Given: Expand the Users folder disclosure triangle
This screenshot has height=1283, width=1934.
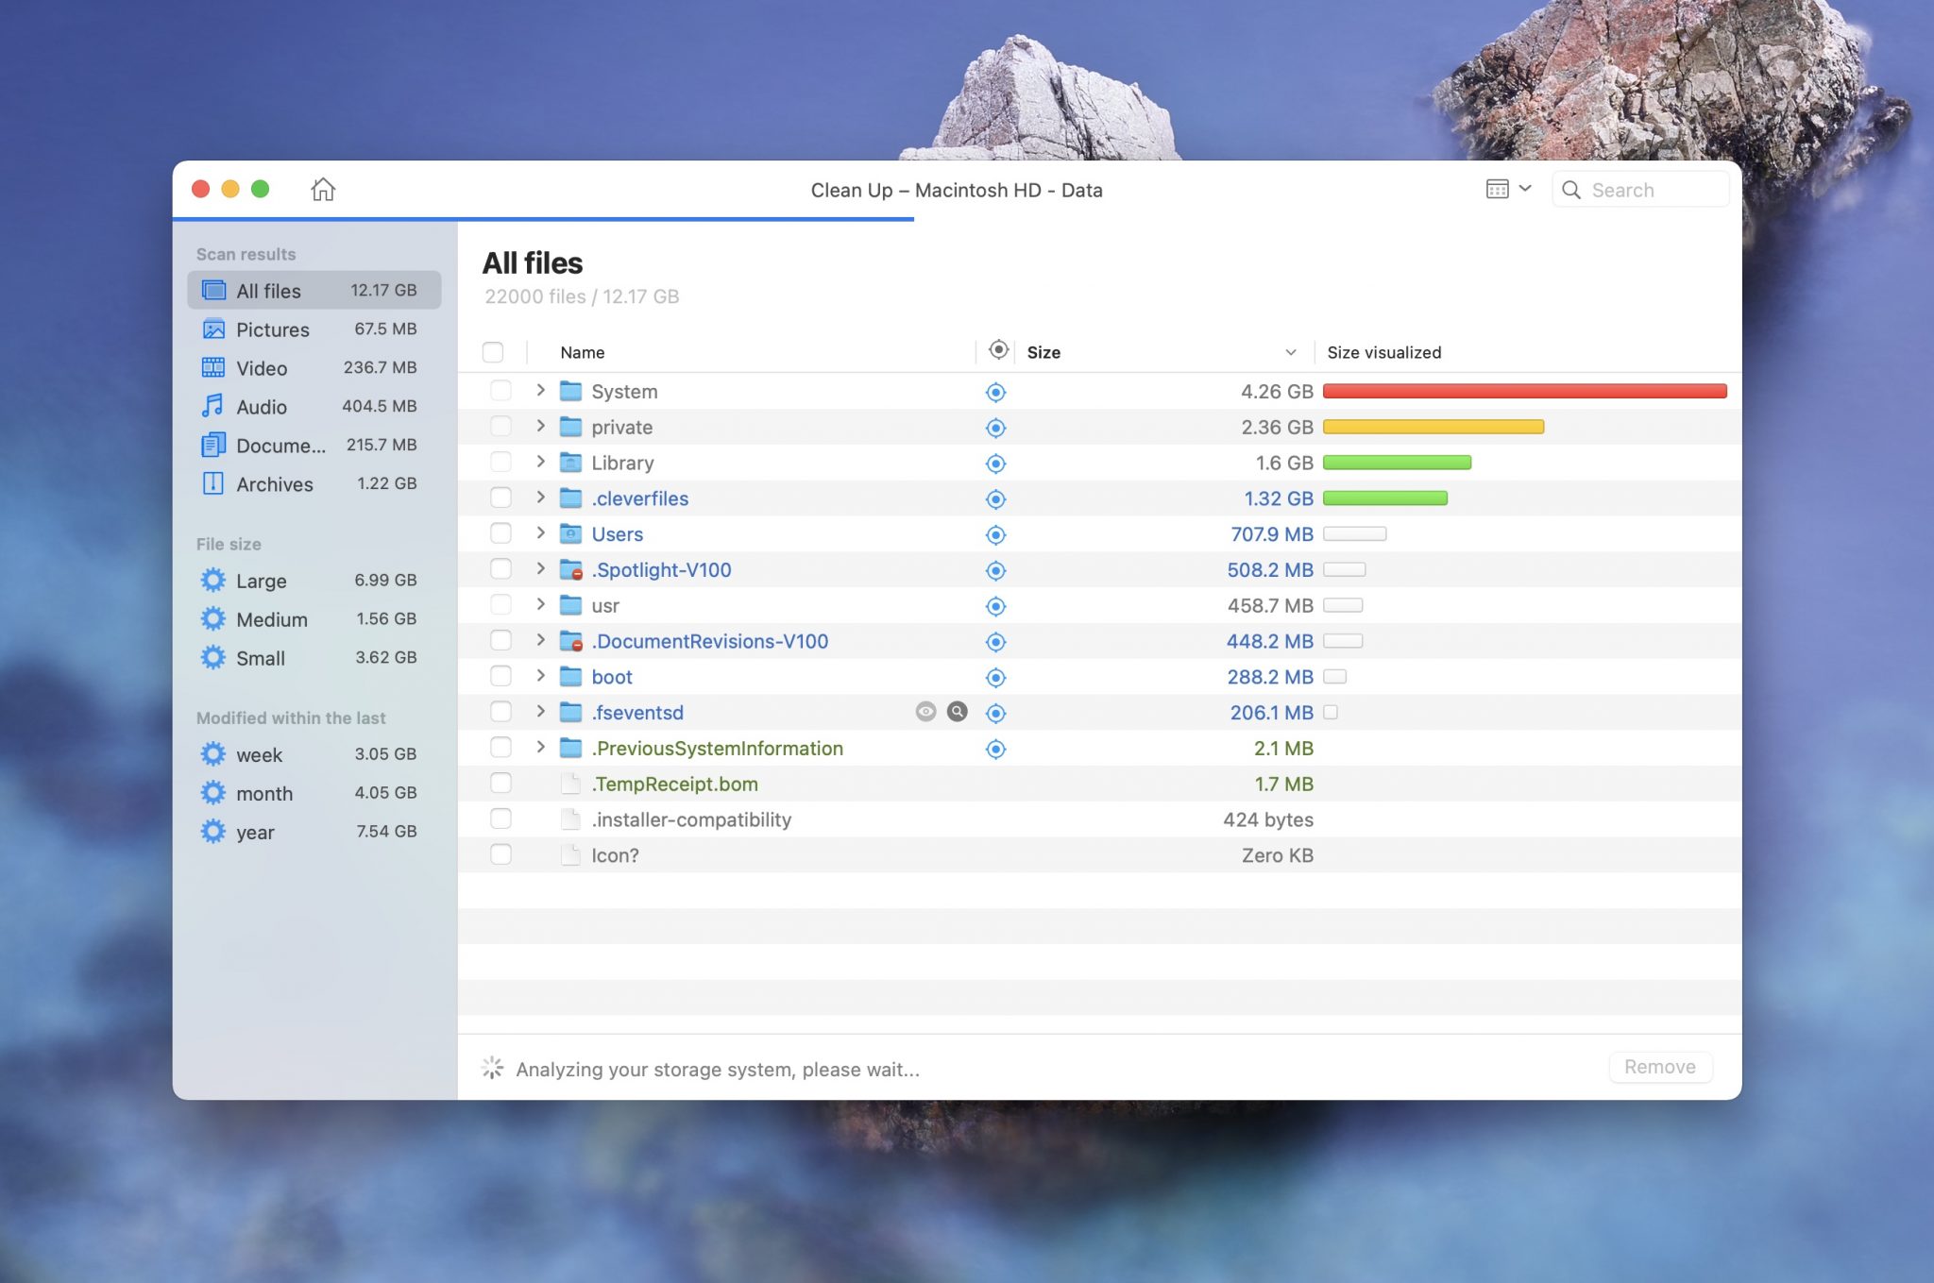Looking at the screenshot, I should [x=536, y=532].
